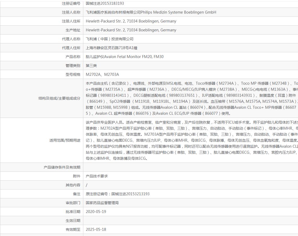Click the 产品名称 label

(x=73, y=57)
